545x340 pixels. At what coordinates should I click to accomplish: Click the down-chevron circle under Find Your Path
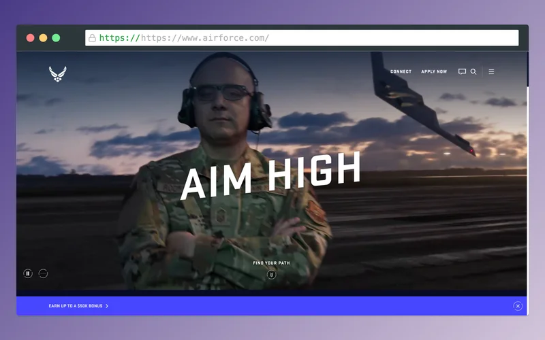[272, 275]
